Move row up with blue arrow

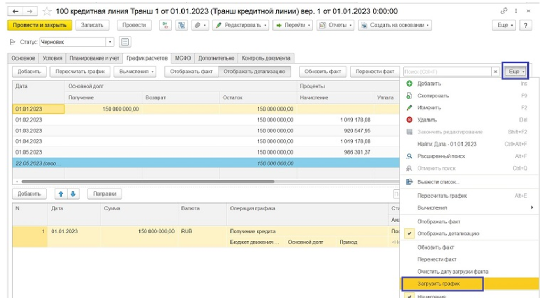tap(61, 194)
